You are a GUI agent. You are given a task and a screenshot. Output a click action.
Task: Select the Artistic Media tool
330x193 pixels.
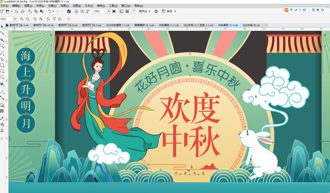pos(2,59)
